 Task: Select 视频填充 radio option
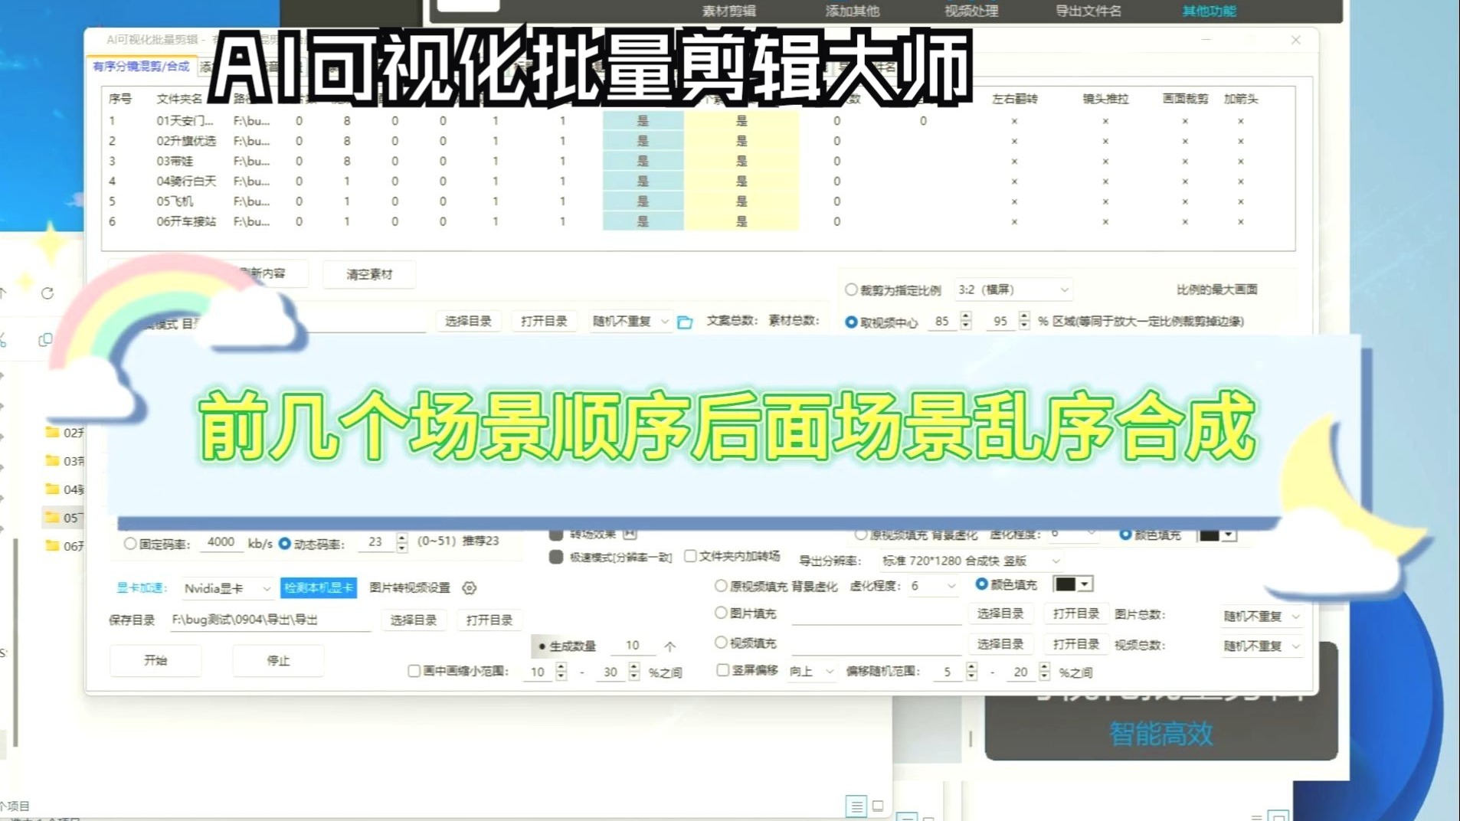721,643
